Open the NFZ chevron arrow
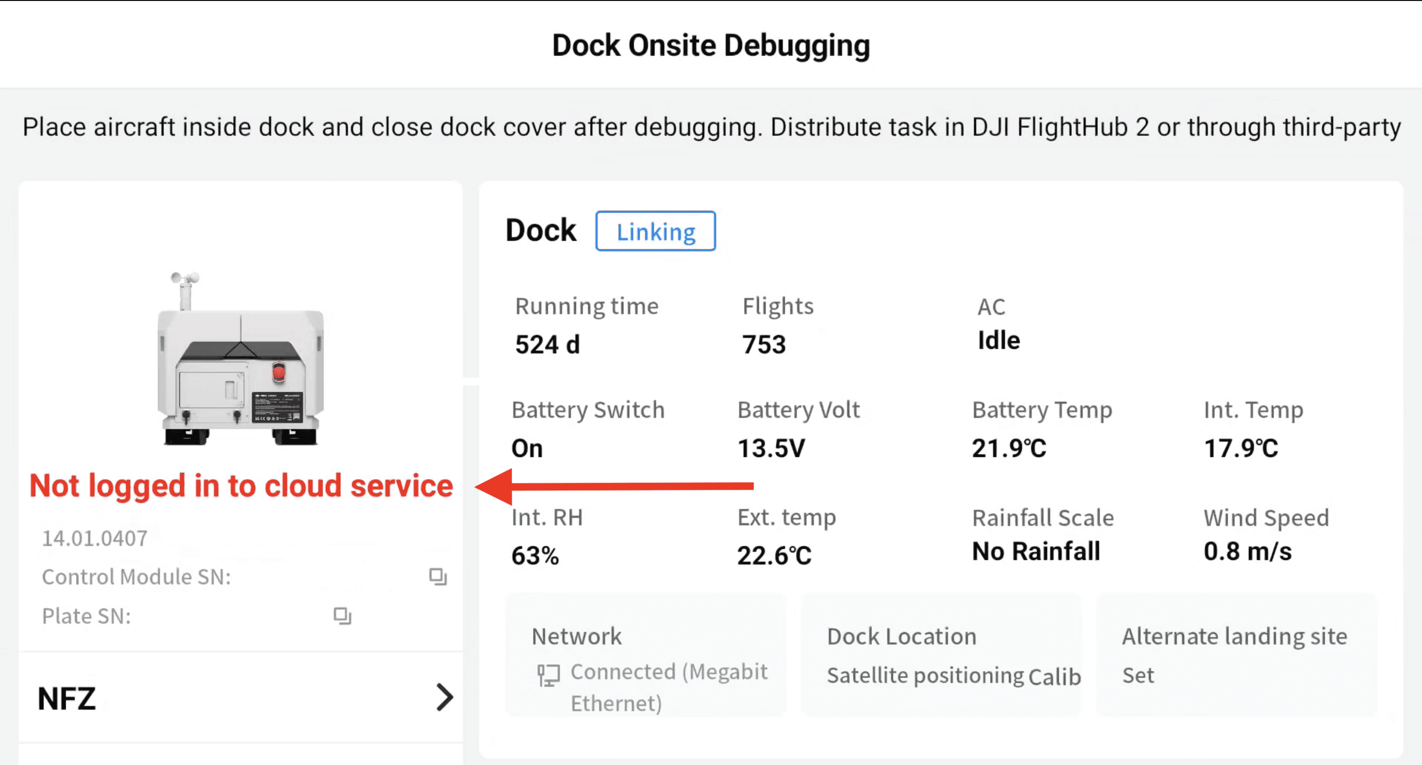Image resolution: width=1422 pixels, height=765 pixels. coord(444,697)
